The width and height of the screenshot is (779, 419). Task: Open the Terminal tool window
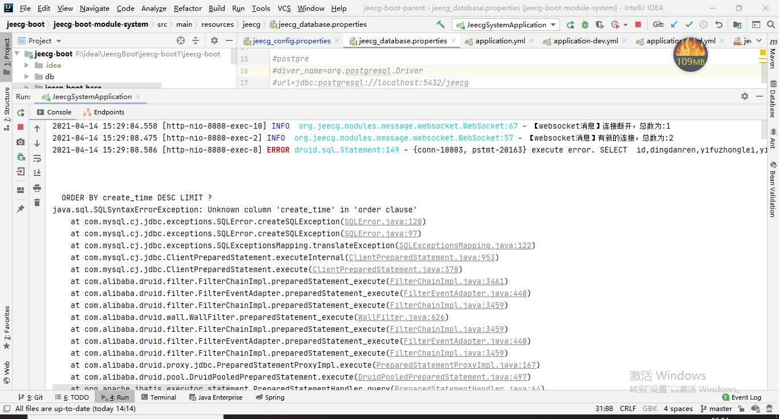pyautogui.click(x=158, y=397)
